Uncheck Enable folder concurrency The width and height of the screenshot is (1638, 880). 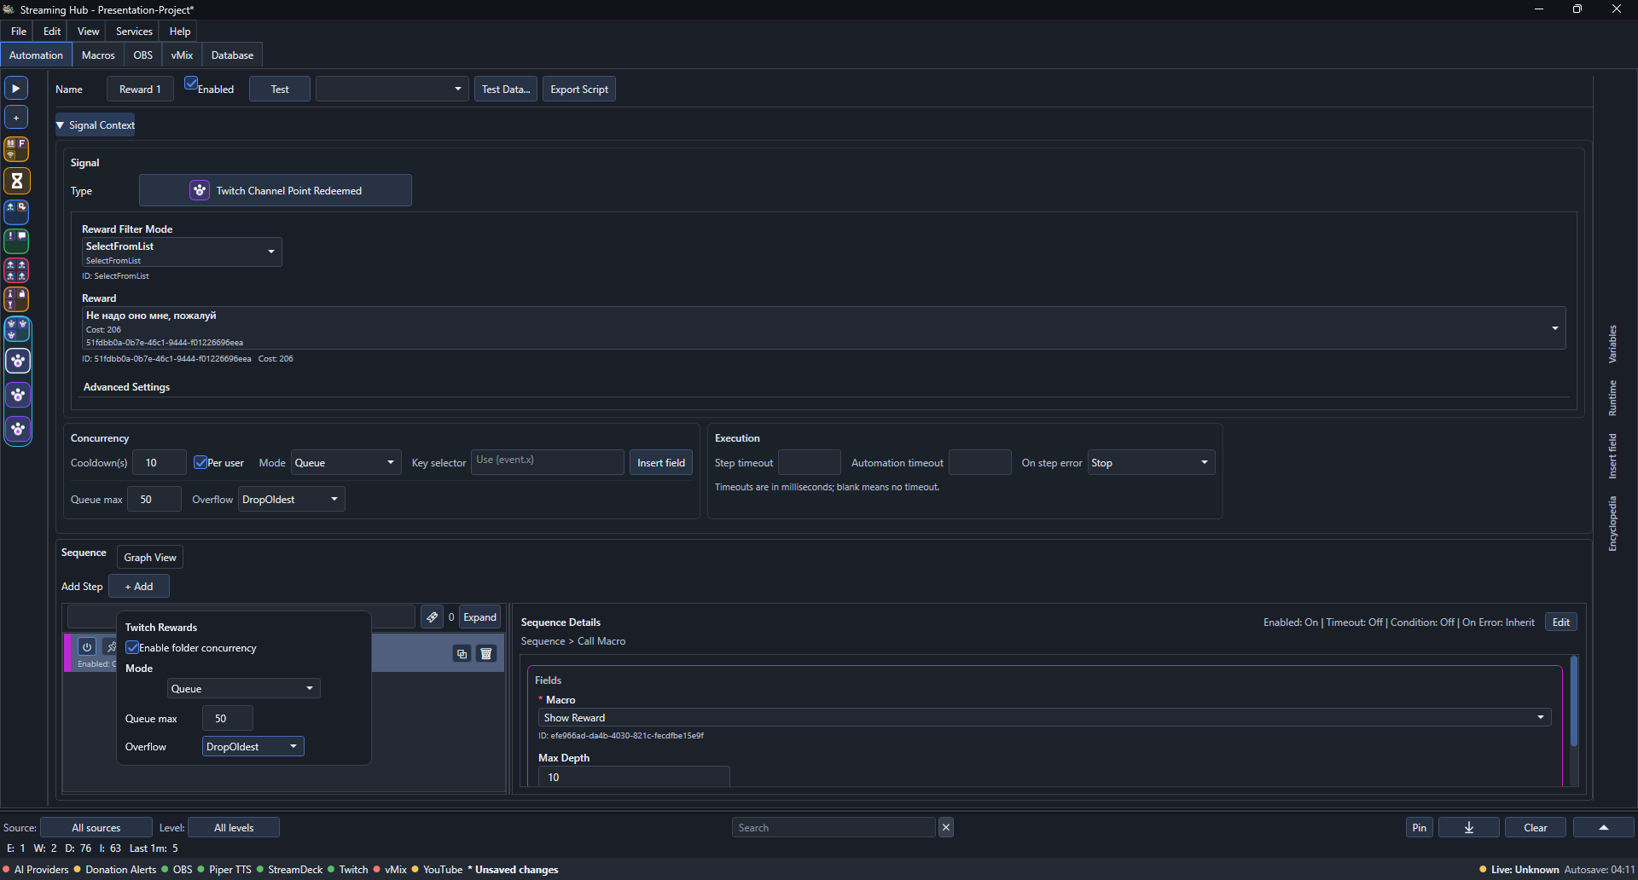click(x=132, y=647)
